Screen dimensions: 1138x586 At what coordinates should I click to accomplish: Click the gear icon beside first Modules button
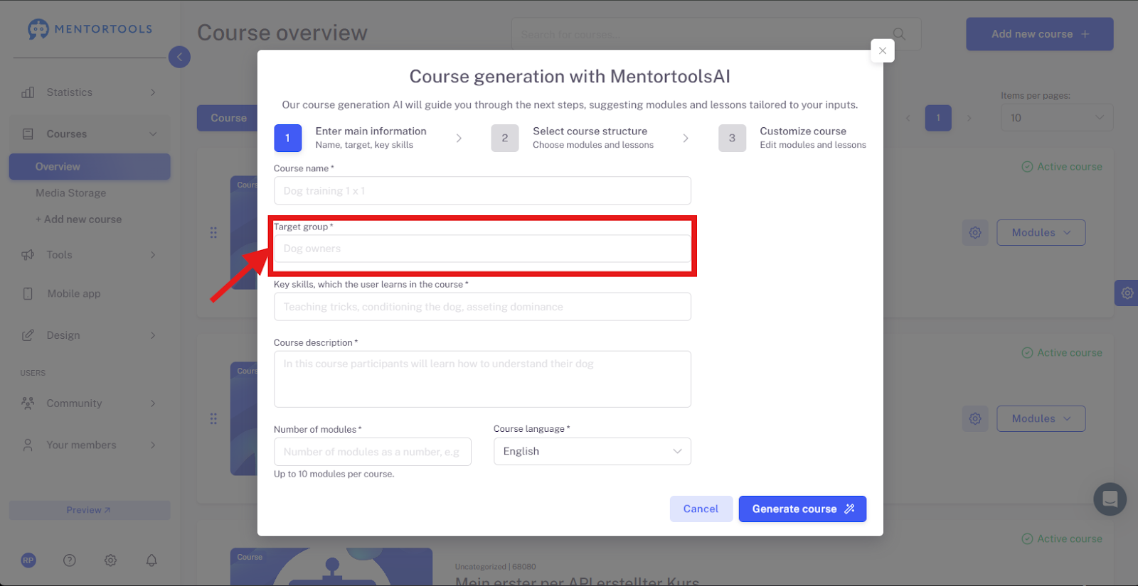975,232
